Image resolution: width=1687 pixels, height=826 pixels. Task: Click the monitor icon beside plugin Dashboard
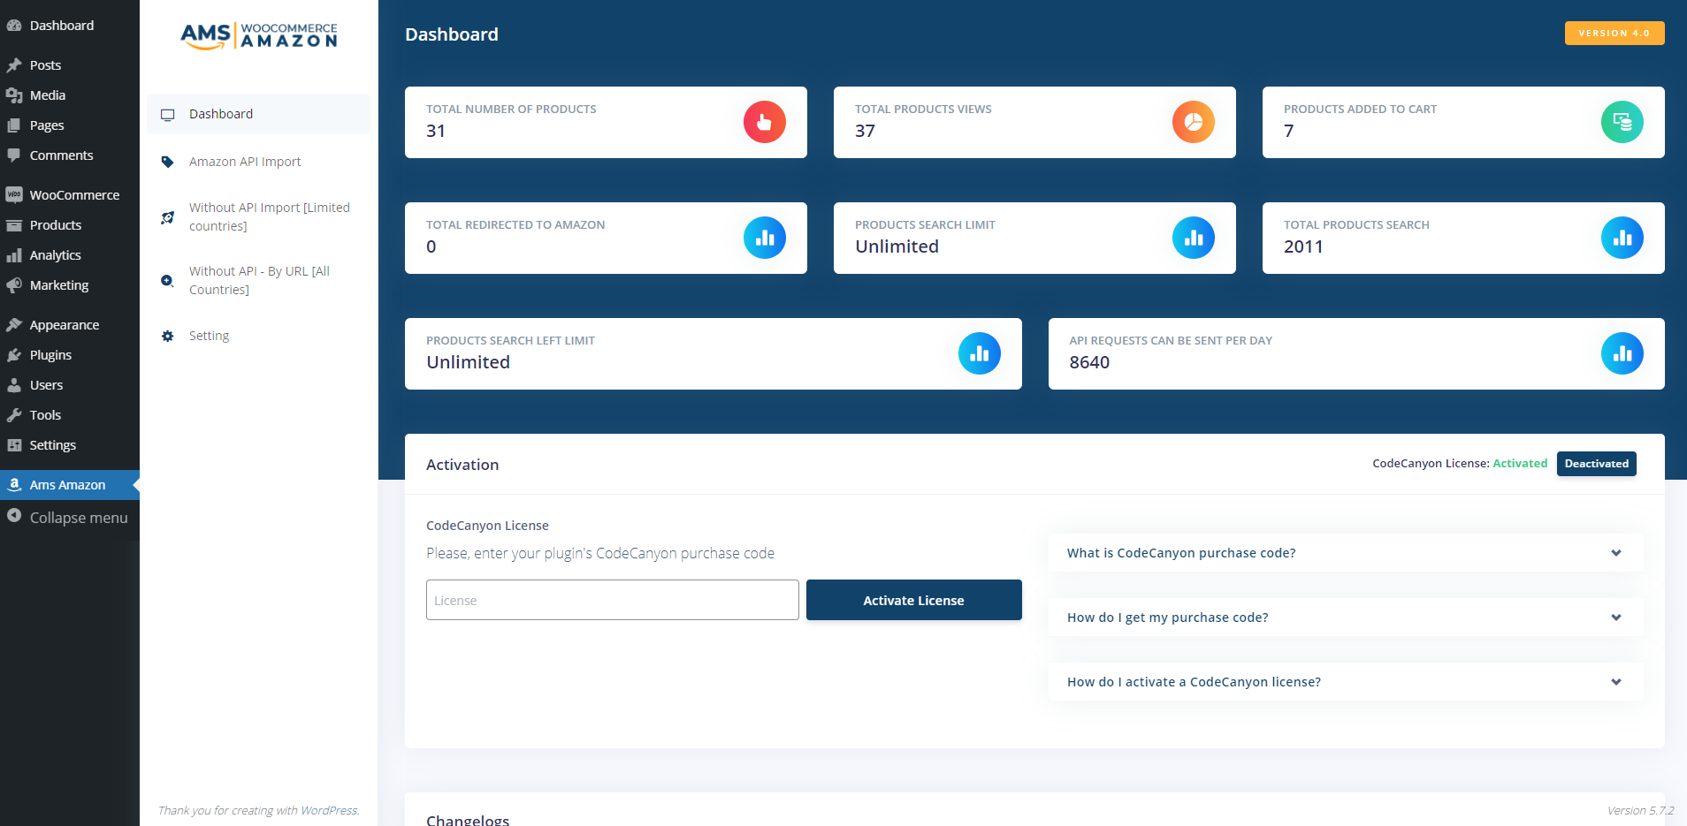pyautogui.click(x=168, y=115)
